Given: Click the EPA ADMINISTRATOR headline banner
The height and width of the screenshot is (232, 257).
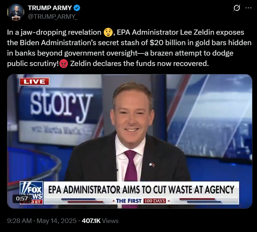Looking at the screenshot, I should (x=141, y=190).
